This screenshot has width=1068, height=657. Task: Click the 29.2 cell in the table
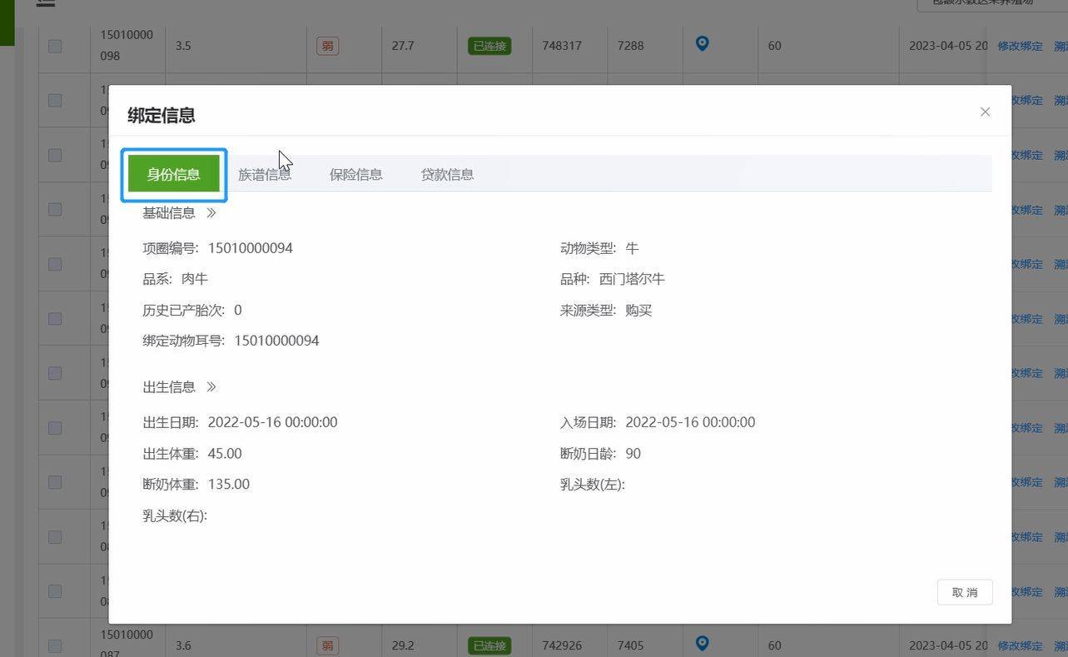click(x=403, y=645)
